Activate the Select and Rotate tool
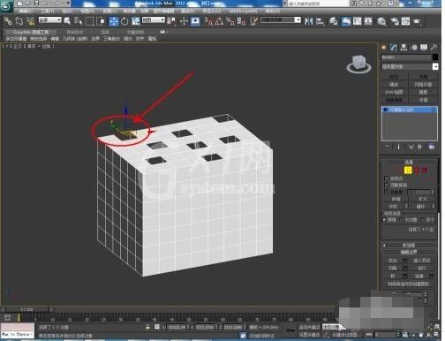Image resolution: width=445 pixels, height=341 pixels. tap(124, 21)
